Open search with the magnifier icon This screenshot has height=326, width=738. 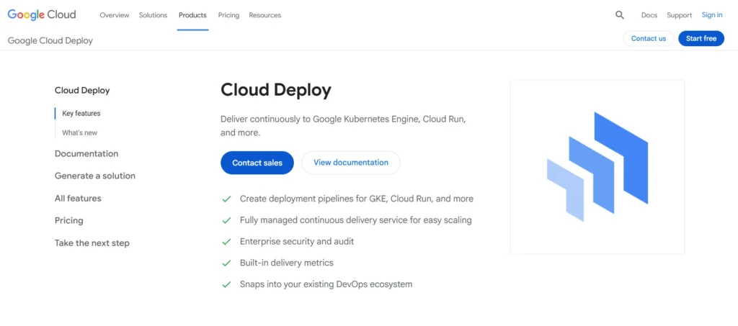[620, 15]
